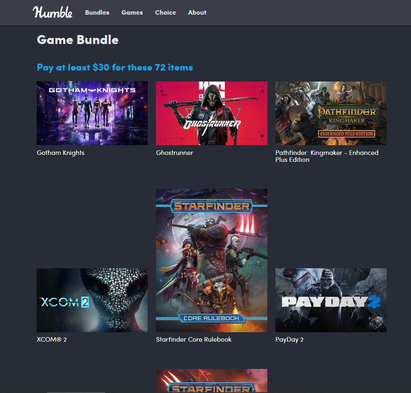This screenshot has width=411, height=393.
Task: Click the Gotham Knights title text
Action: 61,153
